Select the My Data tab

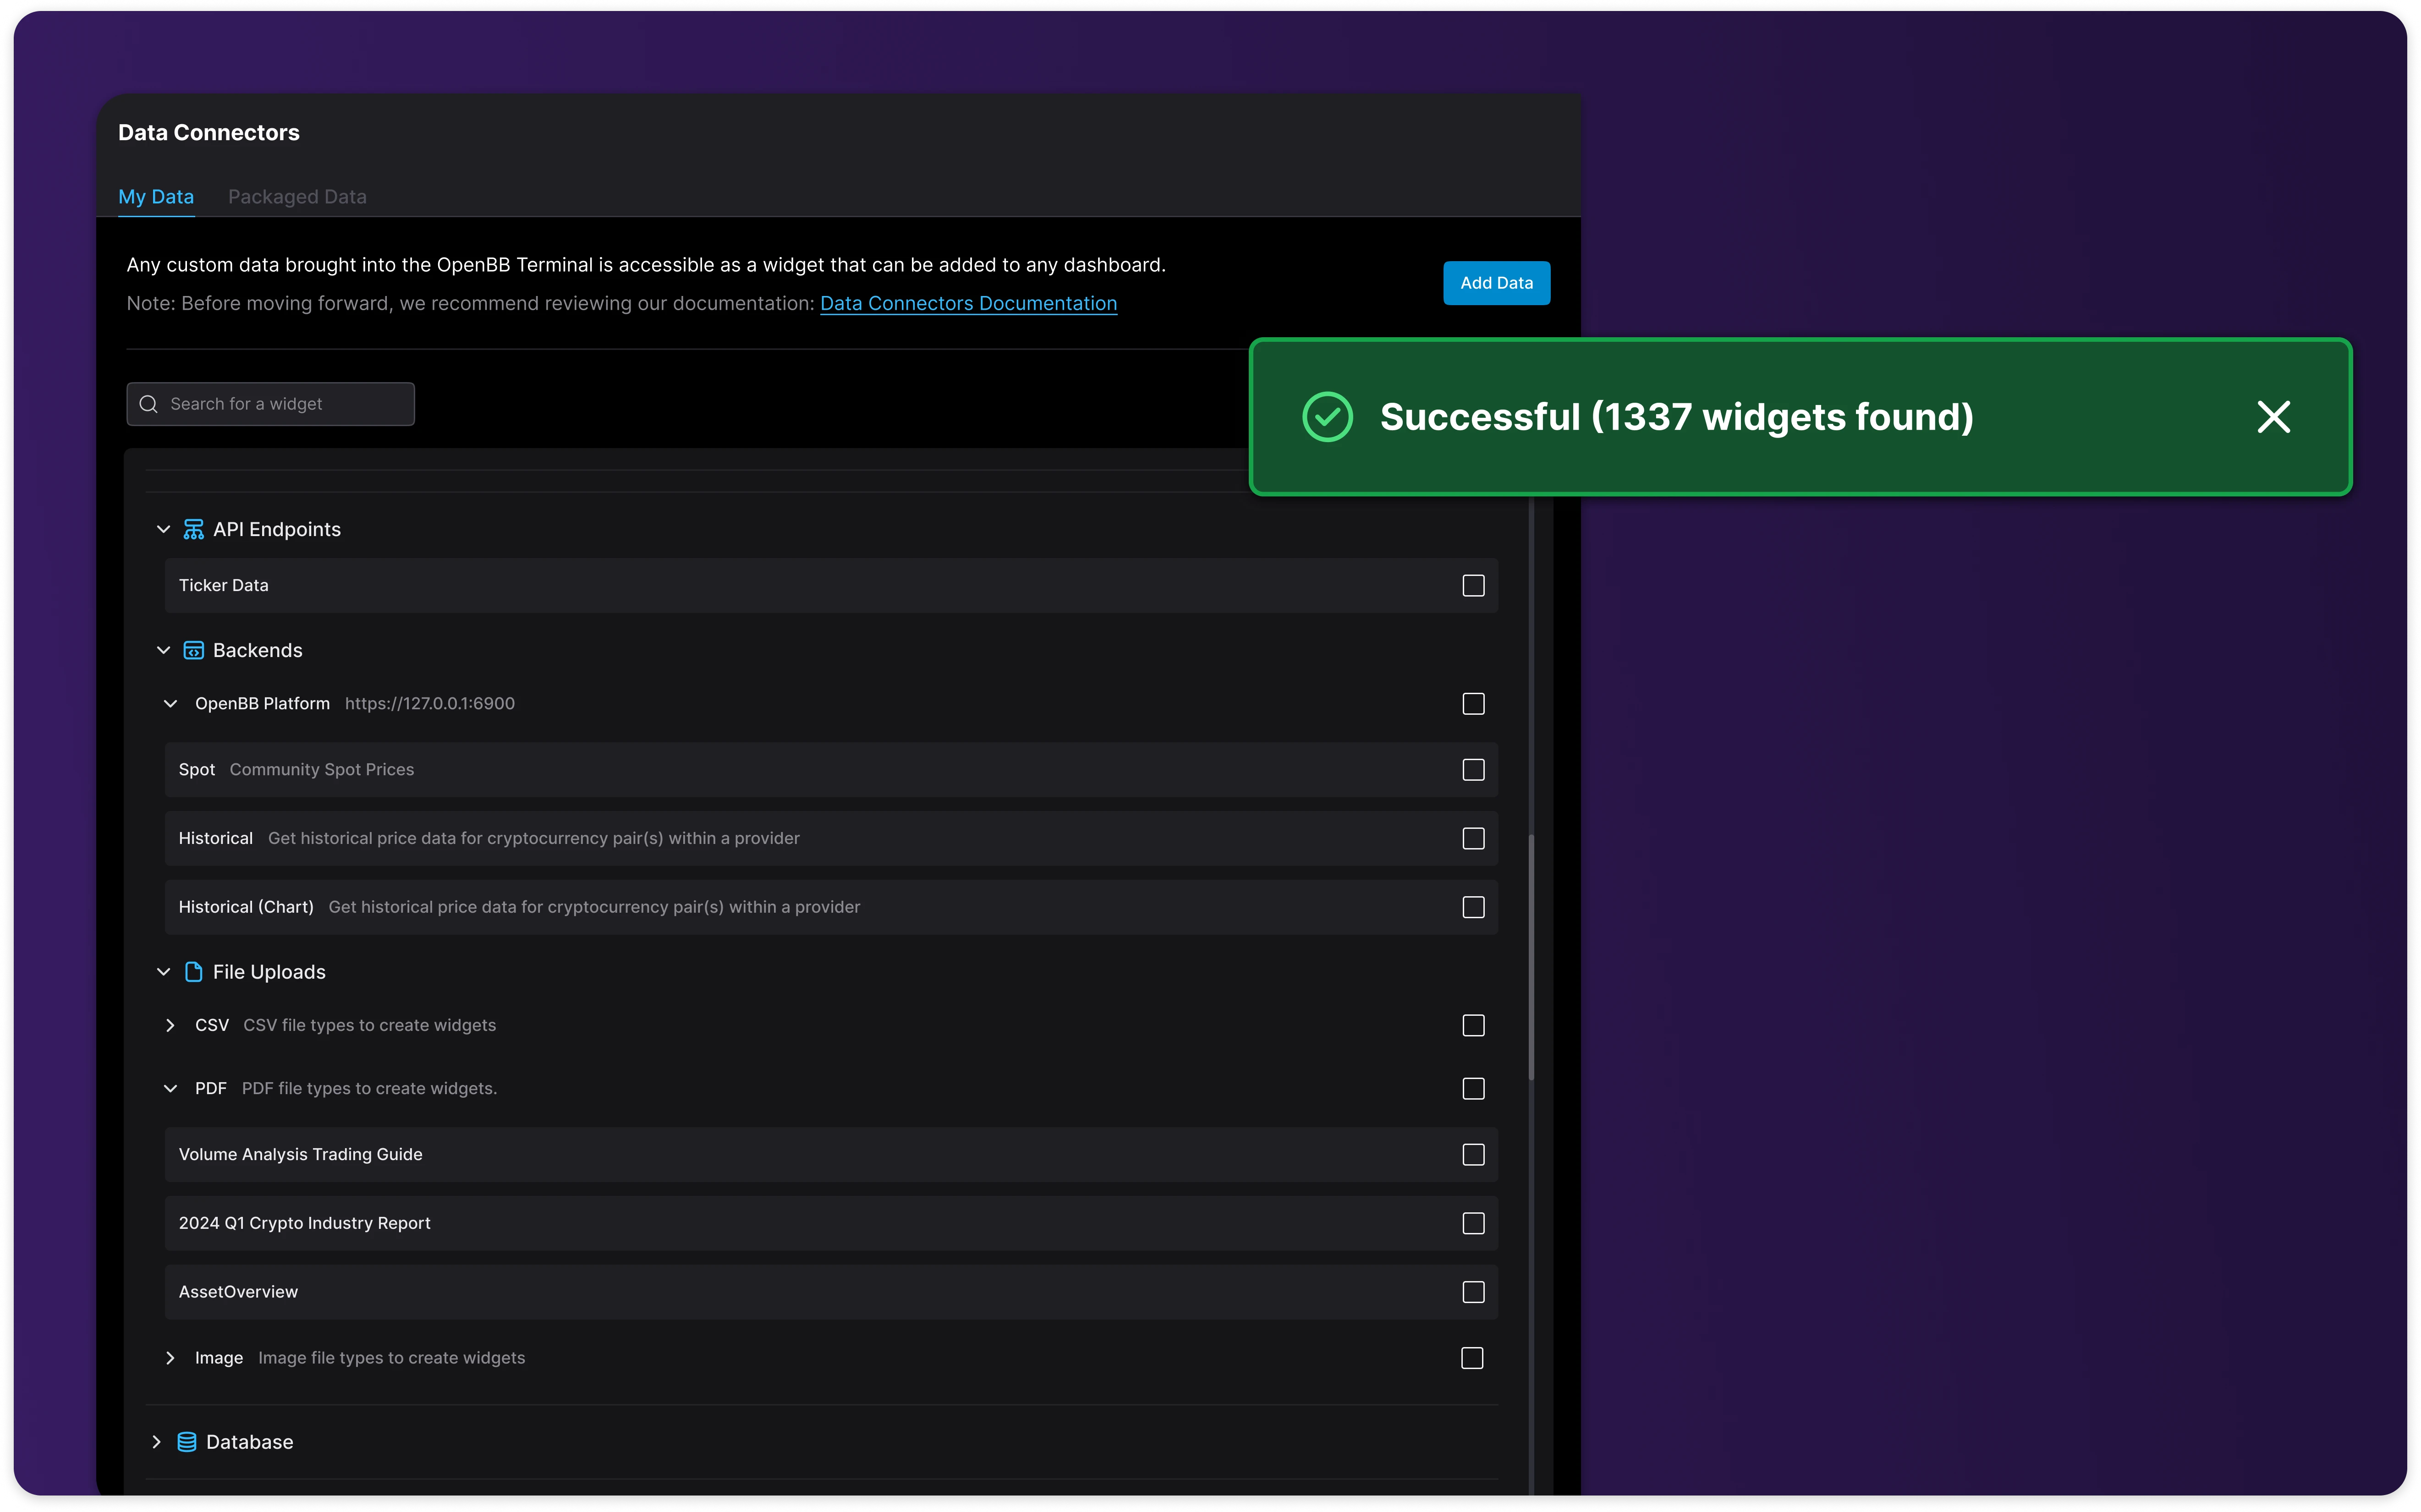(156, 197)
